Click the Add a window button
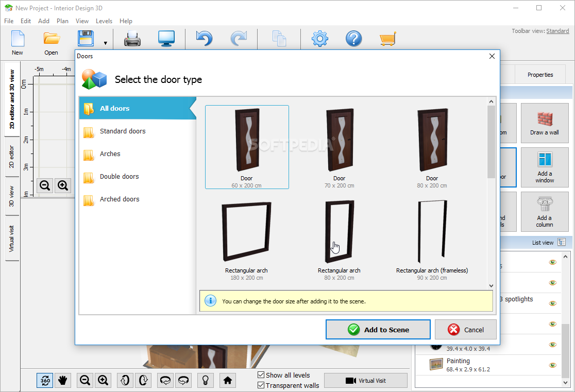The height and width of the screenshot is (392, 575). coord(545,167)
